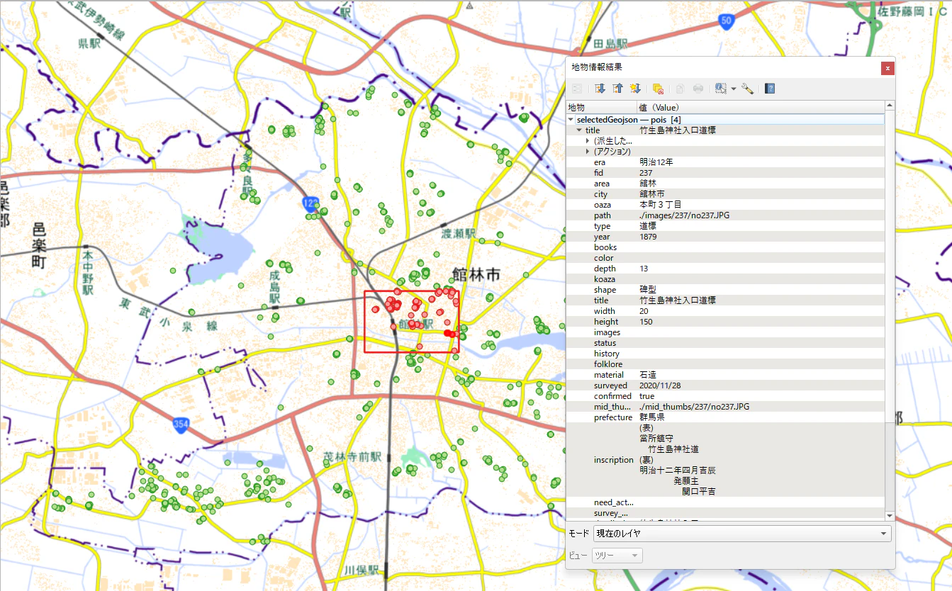The height and width of the screenshot is (591, 952).
Task: Select the height row 150
Action: [725, 322]
